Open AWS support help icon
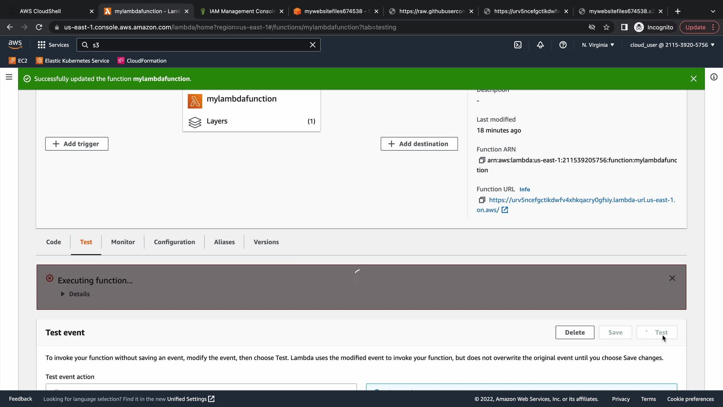723x407 pixels. coord(563,45)
